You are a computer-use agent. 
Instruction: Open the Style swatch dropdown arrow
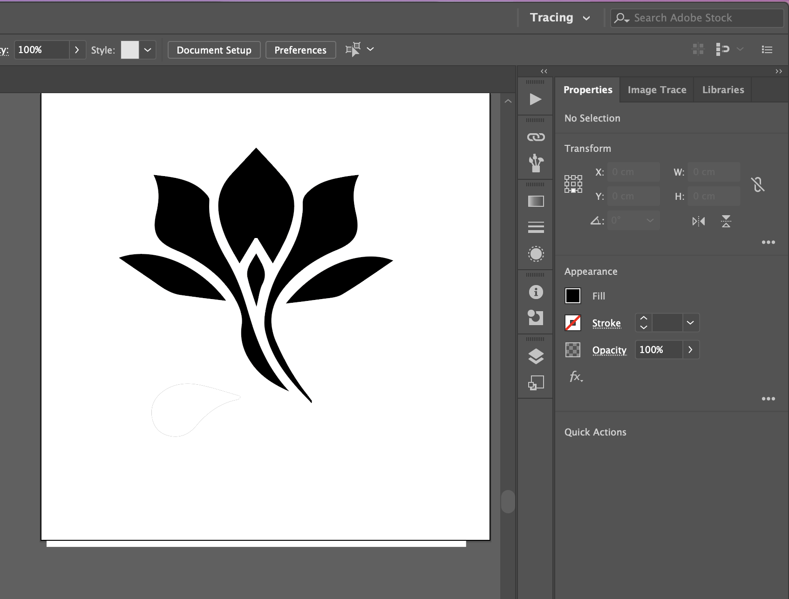click(148, 50)
